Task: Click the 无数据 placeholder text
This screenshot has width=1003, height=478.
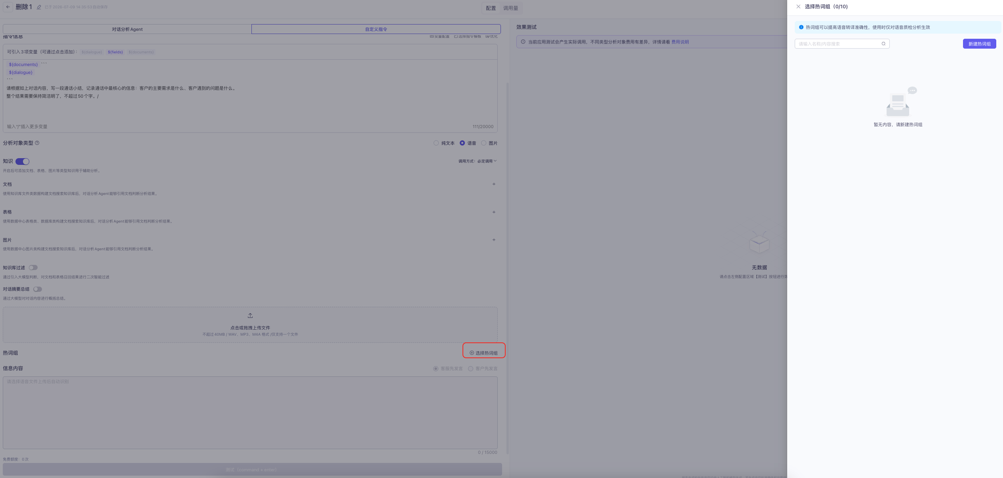Action: pos(759,268)
